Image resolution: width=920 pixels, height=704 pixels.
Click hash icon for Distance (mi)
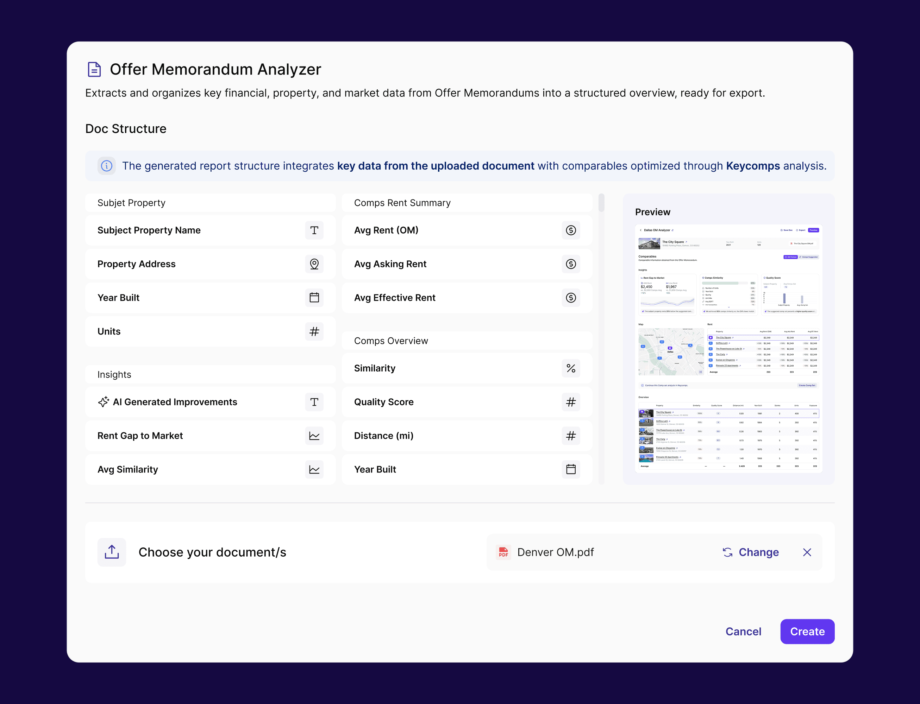[571, 436]
